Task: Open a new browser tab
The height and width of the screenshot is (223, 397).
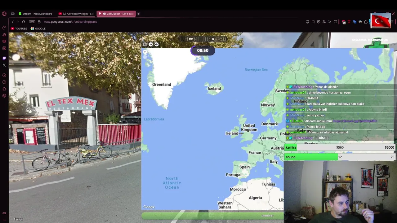Action: coord(138,14)
